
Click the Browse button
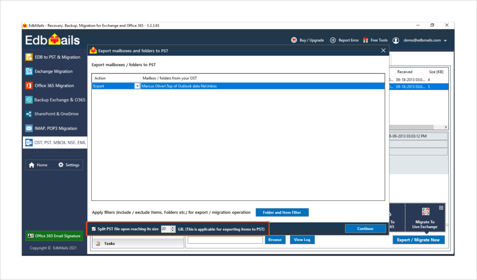click(275, 240)
